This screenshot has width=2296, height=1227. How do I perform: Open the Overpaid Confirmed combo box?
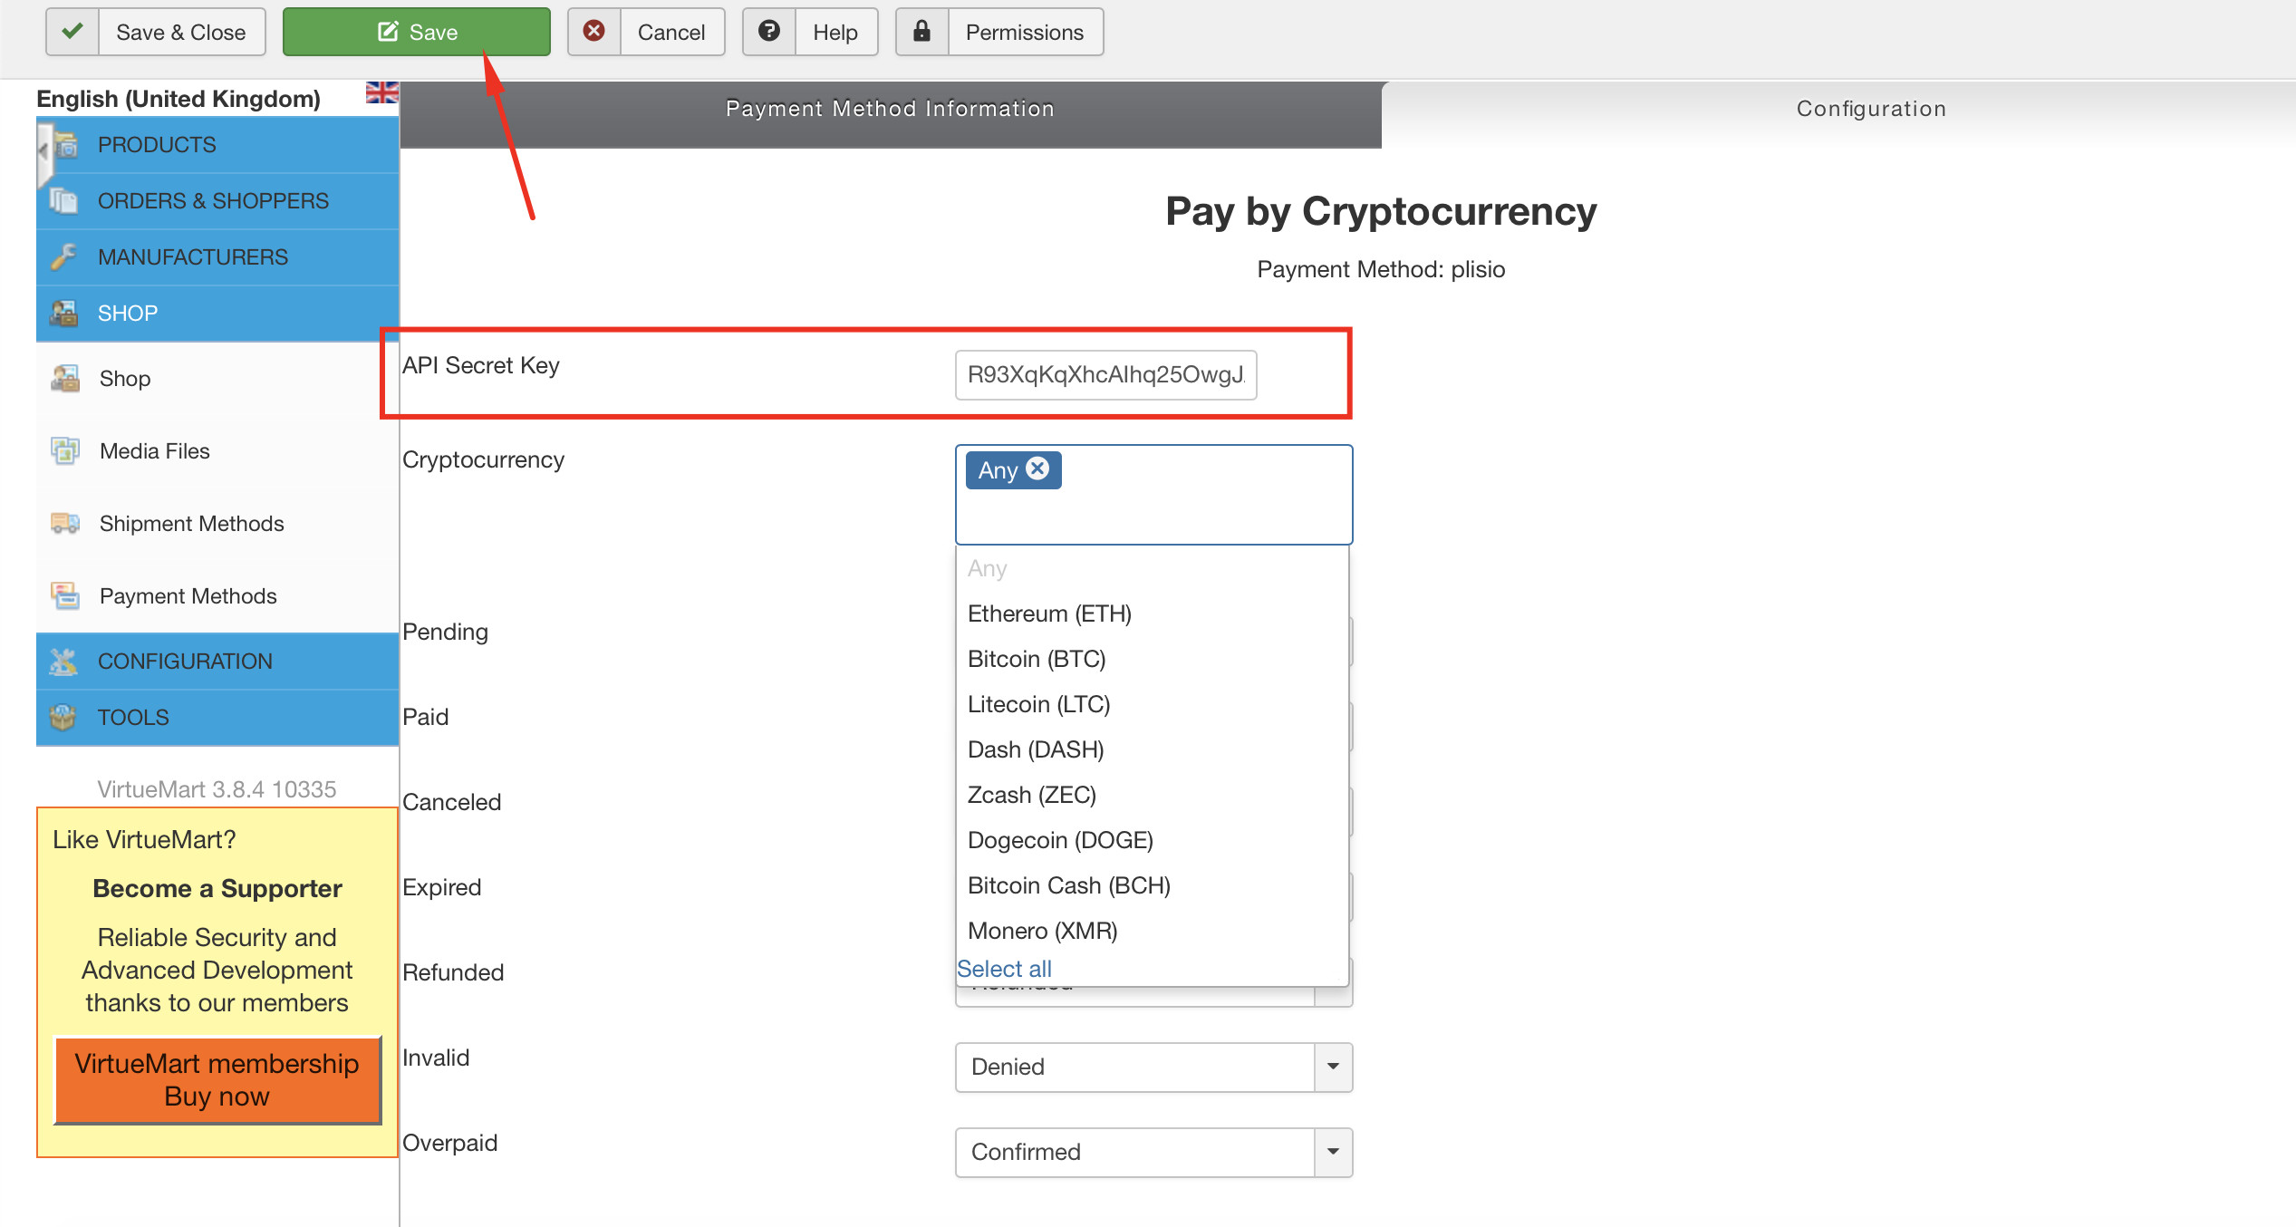pyautogui.click(x=1153, y=1152)
